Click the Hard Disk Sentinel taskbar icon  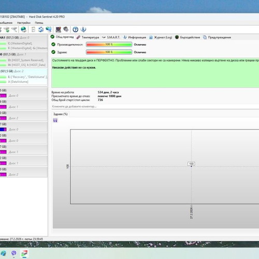point(24,253)
